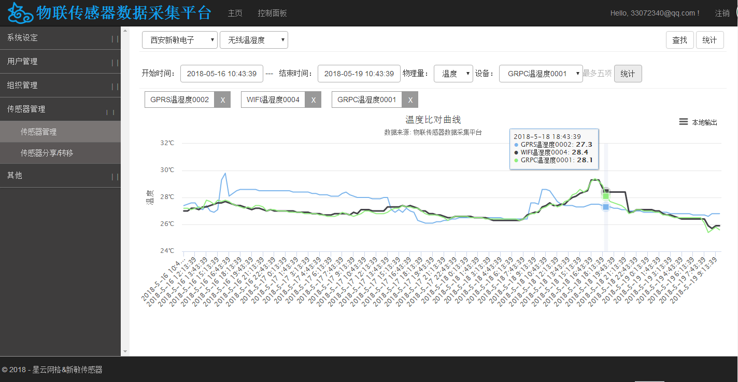Click the 查找 button
Viewport: 738px width, 382px height.
point(679,40)
